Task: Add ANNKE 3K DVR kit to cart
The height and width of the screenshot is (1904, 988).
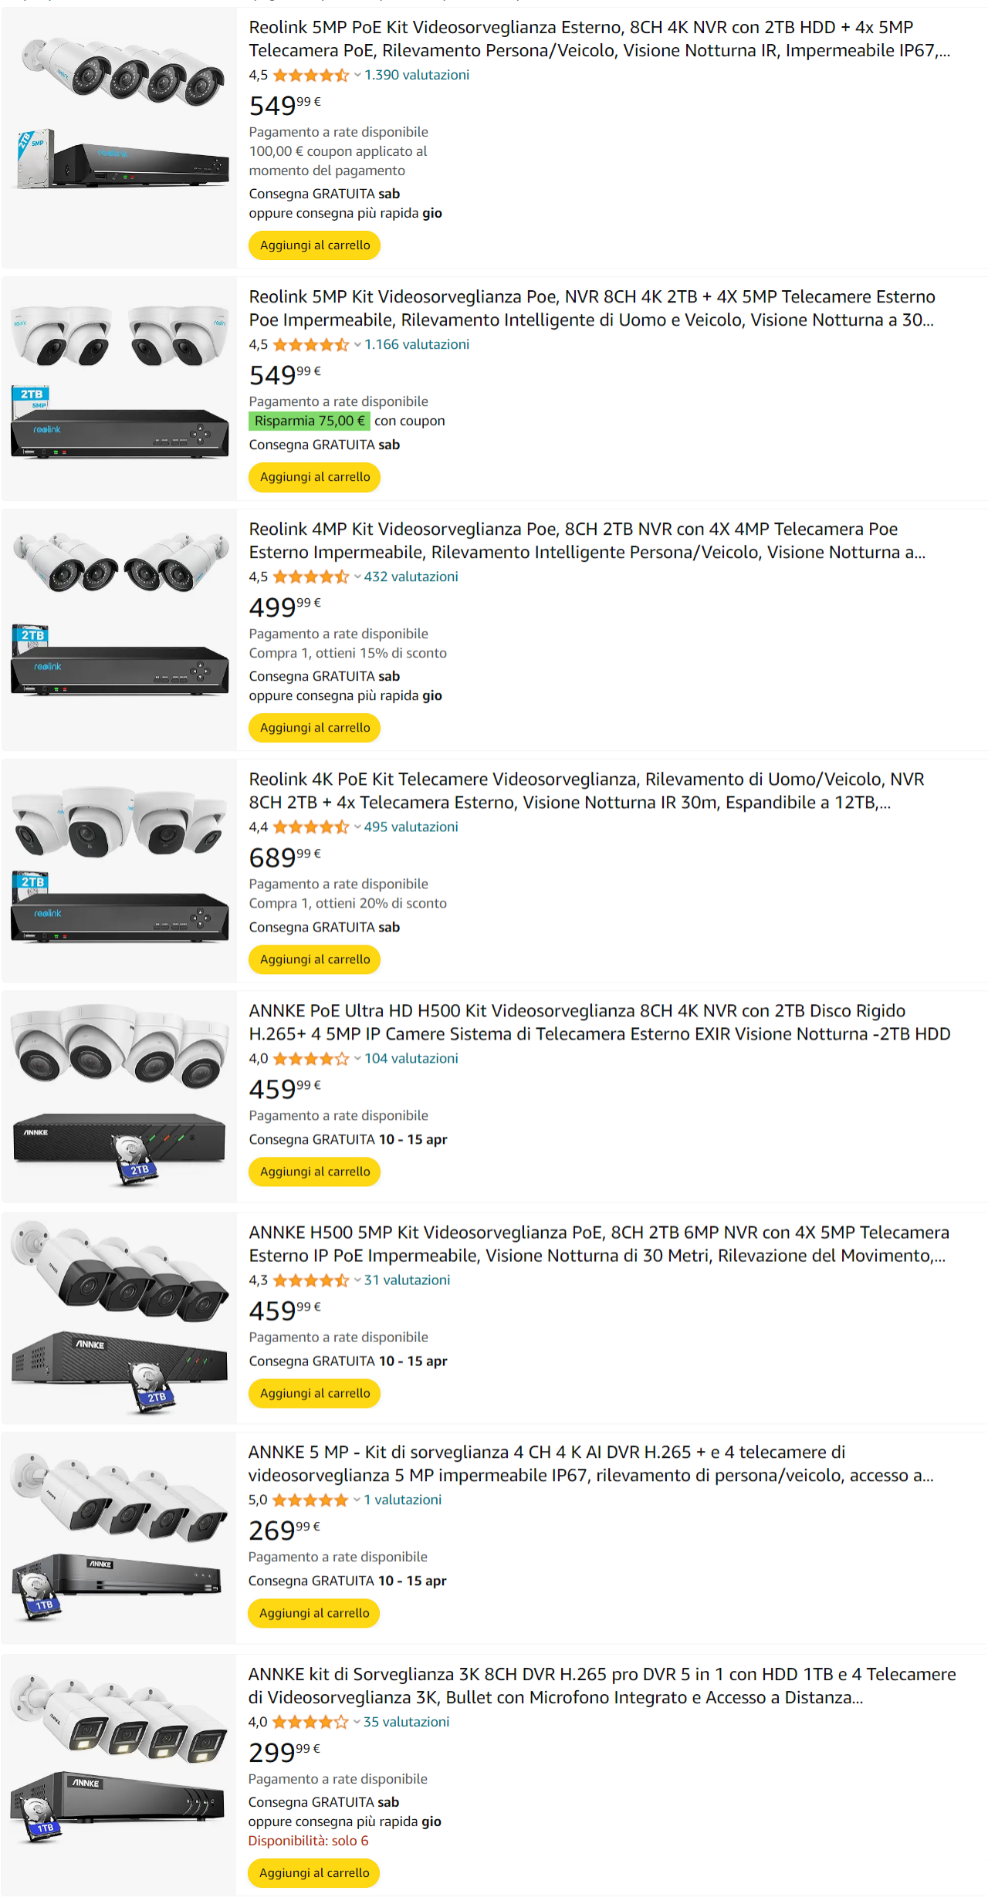Action: tap(314, 1872)
